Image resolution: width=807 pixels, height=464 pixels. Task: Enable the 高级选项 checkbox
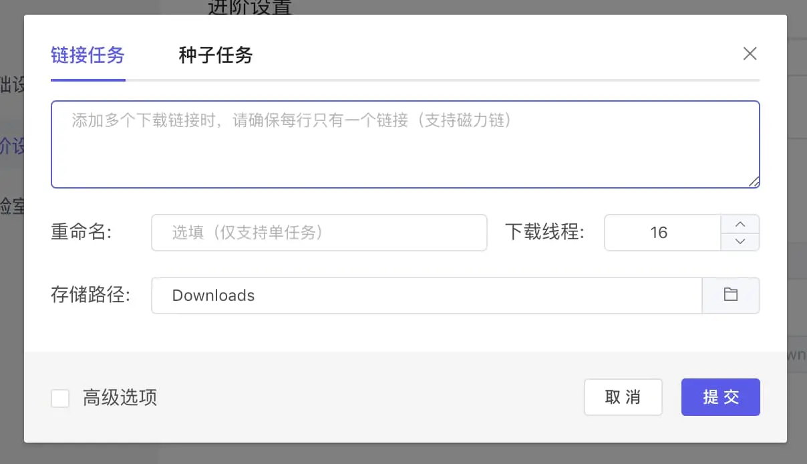click(x=60, y=398)
